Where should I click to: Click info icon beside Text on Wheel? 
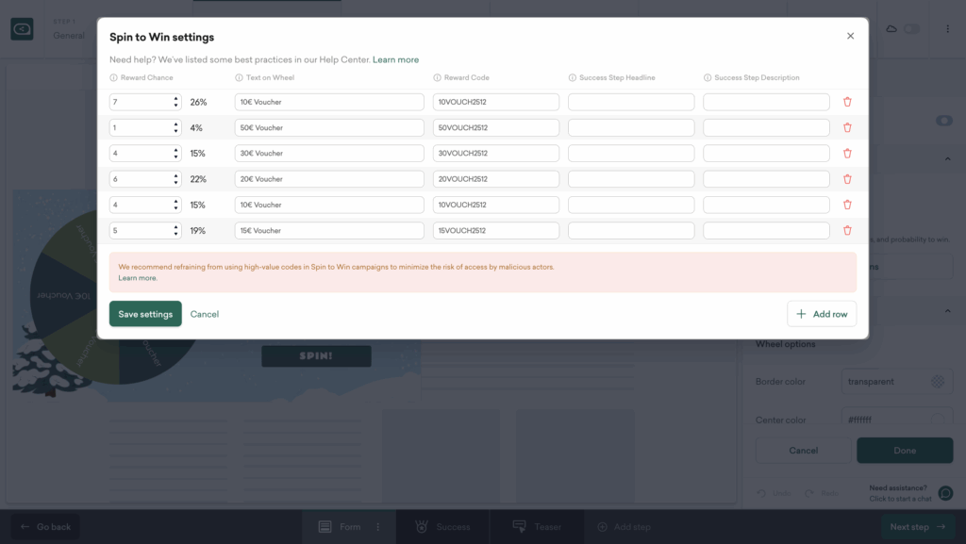coord(239,78)
